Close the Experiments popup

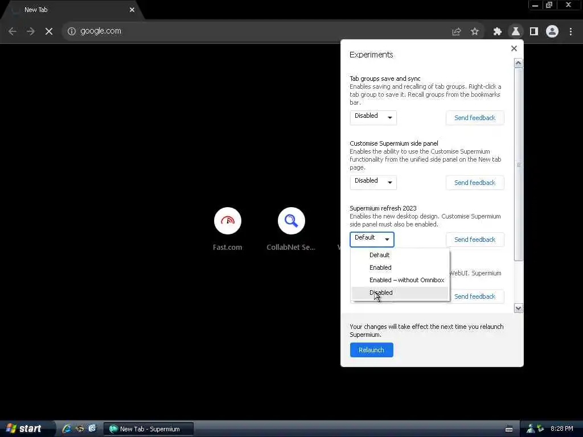(514, 48)
